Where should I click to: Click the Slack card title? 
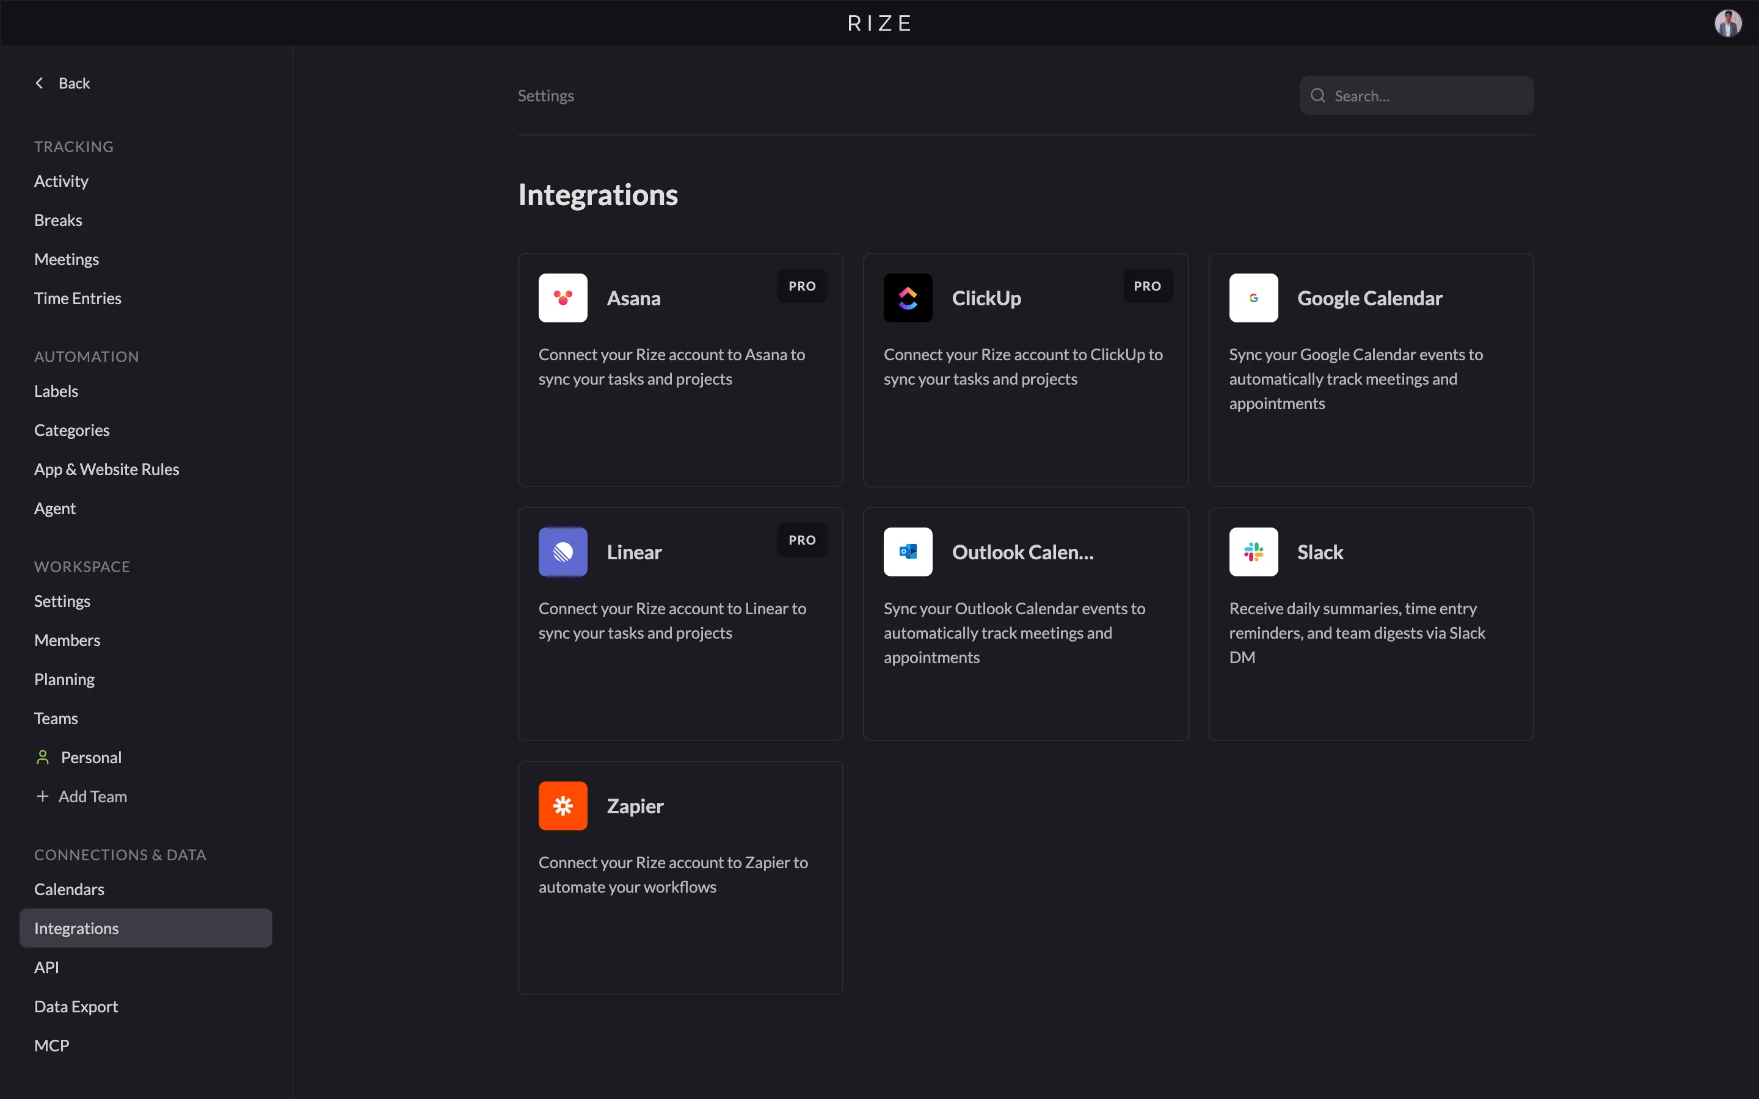(1320, 552)
